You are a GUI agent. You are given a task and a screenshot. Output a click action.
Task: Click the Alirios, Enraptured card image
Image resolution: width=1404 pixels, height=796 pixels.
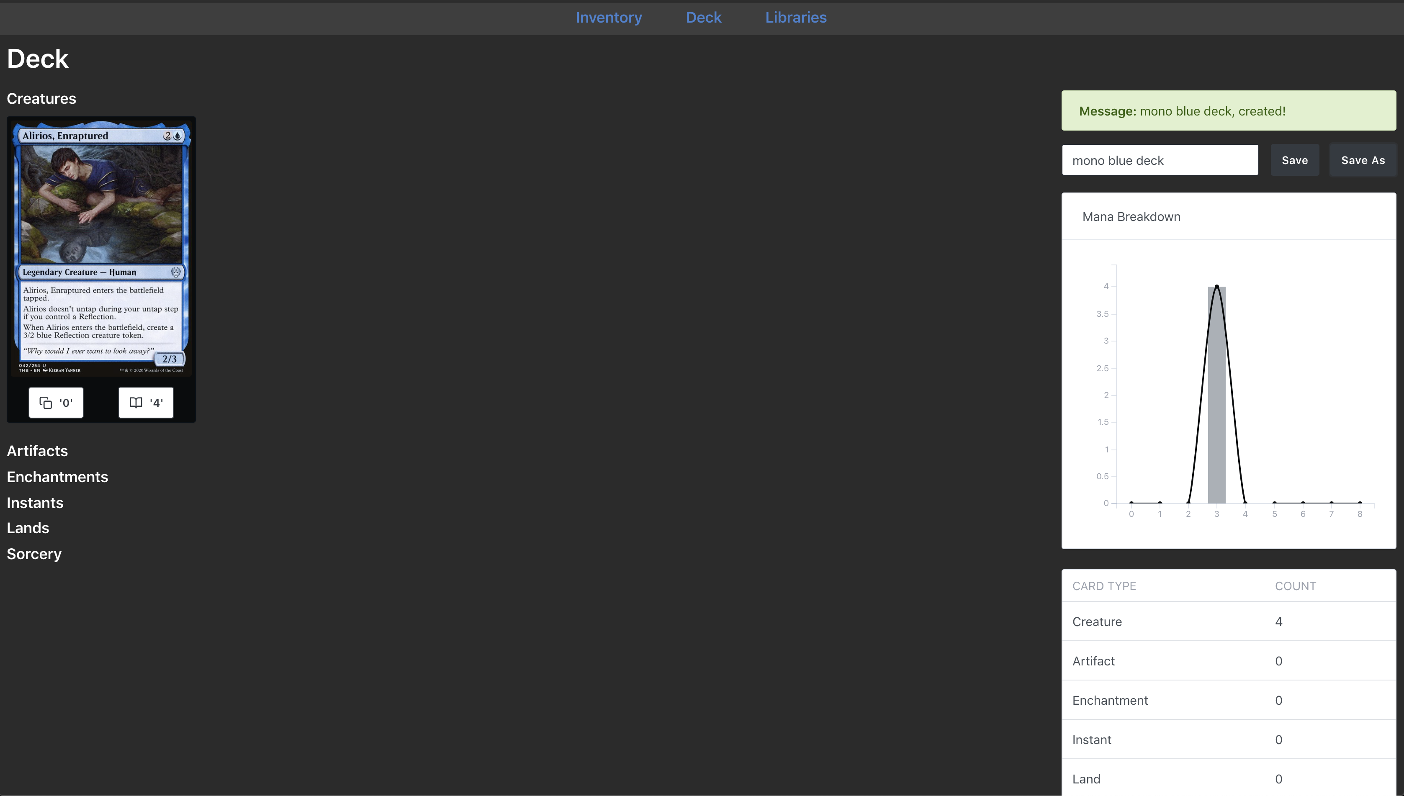pyautogui.click(x=101, y=247)
